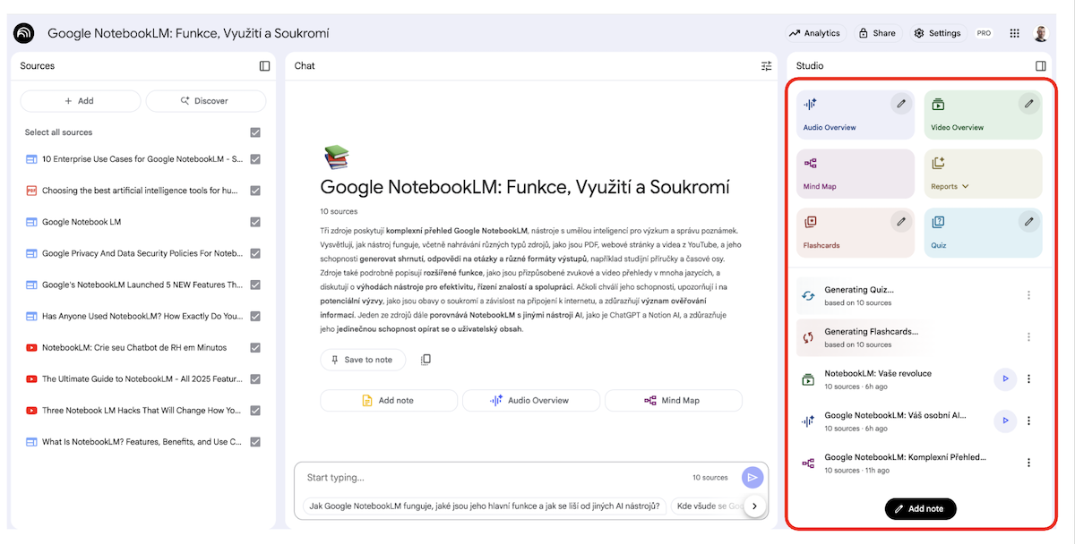The width and height of the screenshot is (1075, 544).
Task: Expand the Reports dropdown in Studio
Action: tap(950, 187)
